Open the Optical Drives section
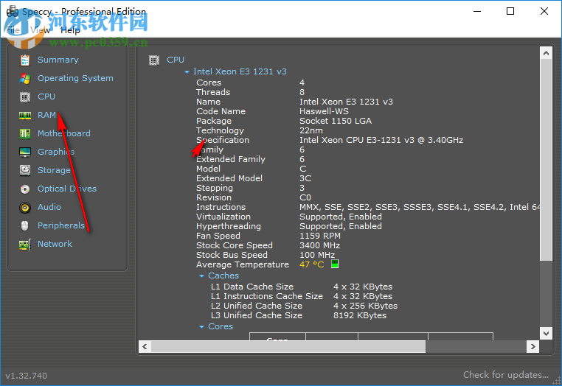The height and width of the screenshot is (386, 562). pyautogui.click(x=67, y=189)
